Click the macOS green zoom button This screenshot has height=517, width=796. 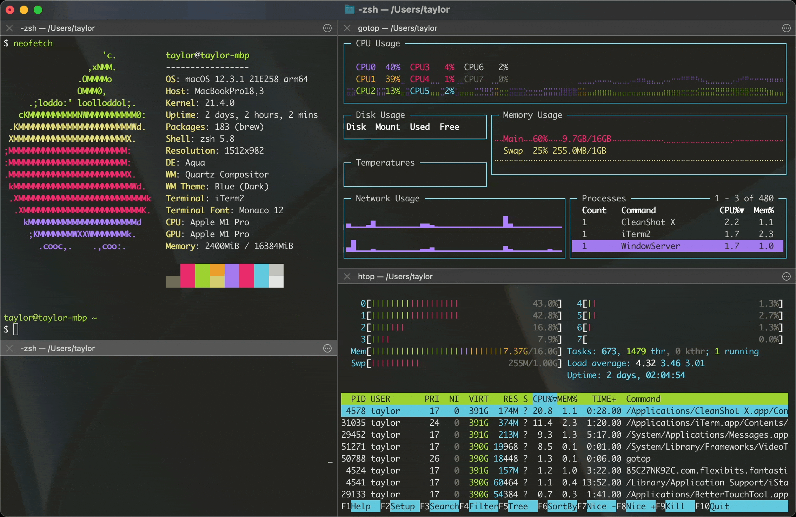[38, 10]
